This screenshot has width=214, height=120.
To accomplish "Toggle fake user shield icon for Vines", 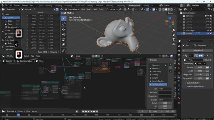I will click(x=93, y=56).
